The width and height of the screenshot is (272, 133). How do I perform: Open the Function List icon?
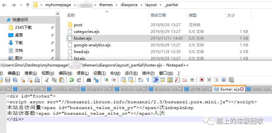[177, 80]
